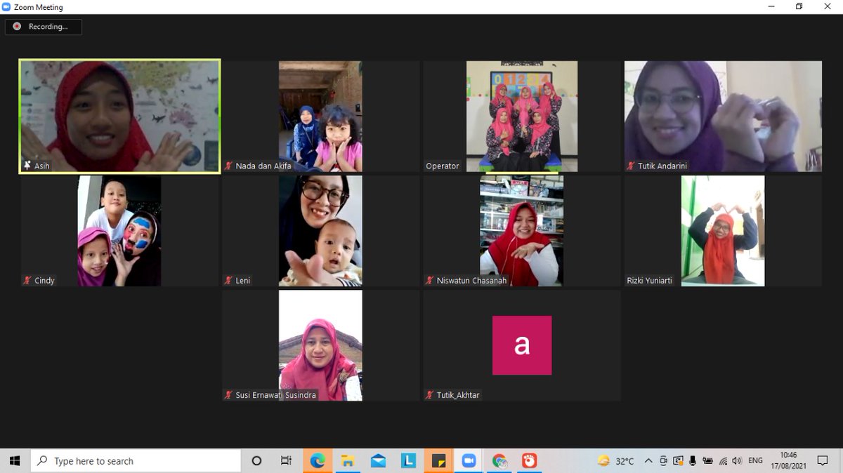This screenshot has width=843, height=473.
Task: Click muted mic icon next to Cindy
Action: pyautogui.click(x=27, y=280)
